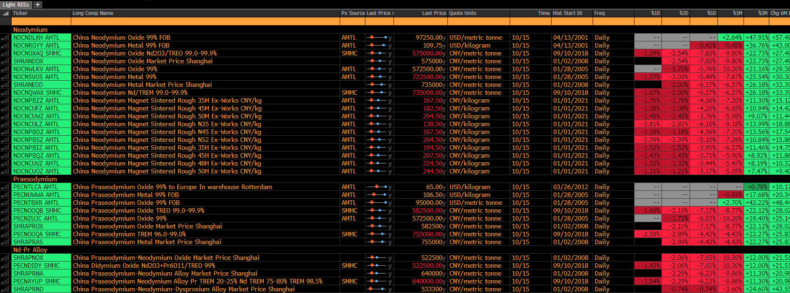Click the Hist Start Dt column header
The image size is (790, 293).
tap(572, 13)
